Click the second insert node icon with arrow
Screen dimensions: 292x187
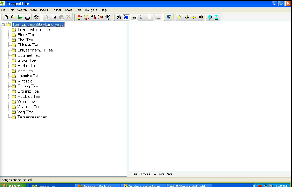(x=86, y=17)
